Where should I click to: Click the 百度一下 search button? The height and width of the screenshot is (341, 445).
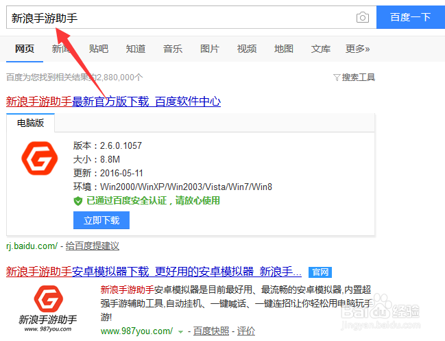point(411,17)
